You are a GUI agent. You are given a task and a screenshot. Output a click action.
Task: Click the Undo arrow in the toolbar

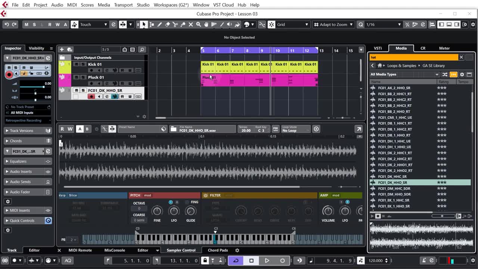[6, 24]
